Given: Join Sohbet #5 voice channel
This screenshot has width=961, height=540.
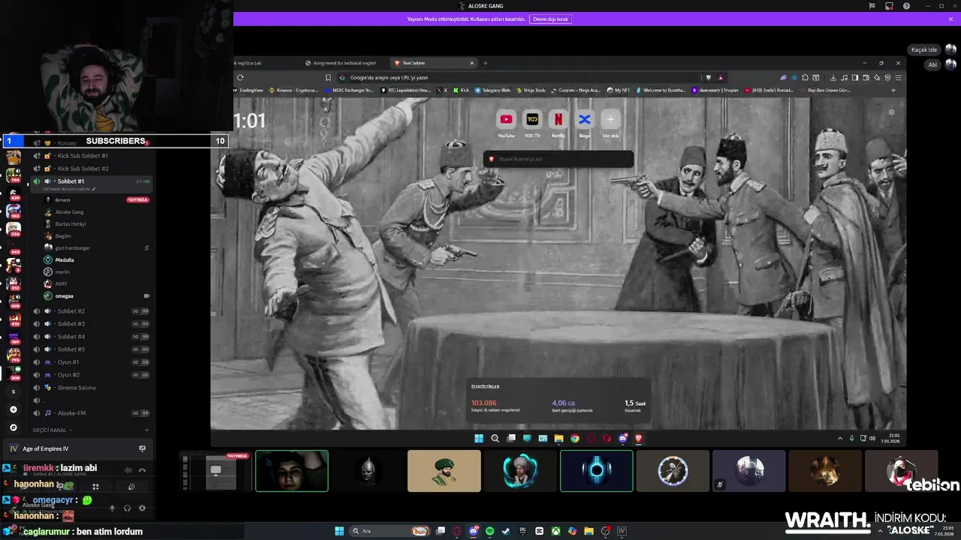Looking at the screenshot, I should (x=90, y=349).
